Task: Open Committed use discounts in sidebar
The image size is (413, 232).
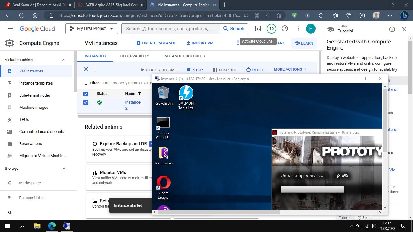Action: tap(42, 132)
